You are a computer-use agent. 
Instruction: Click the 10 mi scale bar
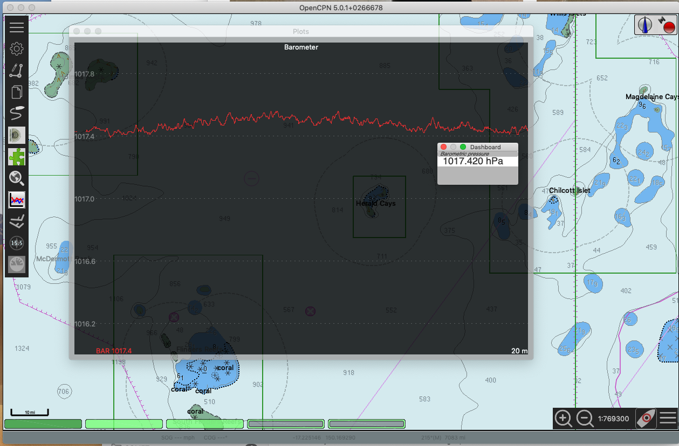30,413
